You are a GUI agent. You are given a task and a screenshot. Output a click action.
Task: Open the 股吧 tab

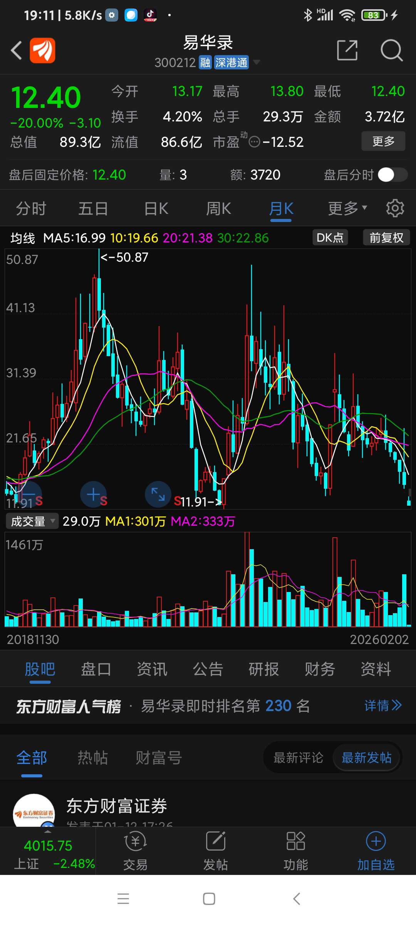(40, 669)
